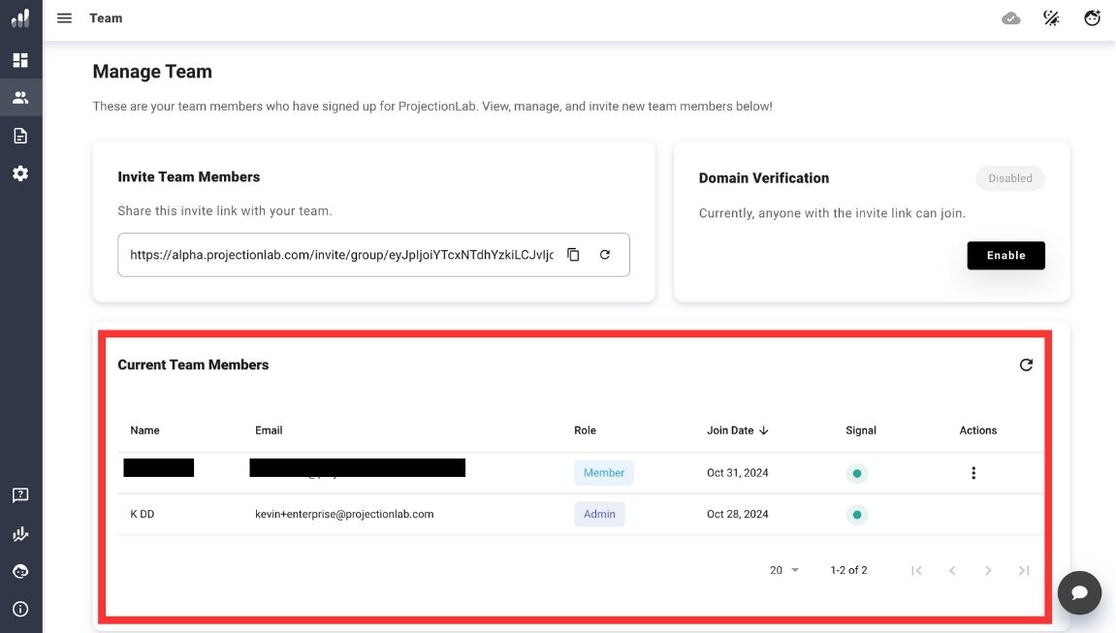Refresh the Current Team Members list
The width and height of the screenshot is (1116, 633).
click(1026, 365)
